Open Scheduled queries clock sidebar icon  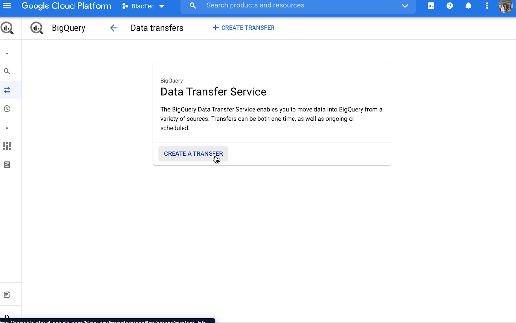7,109
